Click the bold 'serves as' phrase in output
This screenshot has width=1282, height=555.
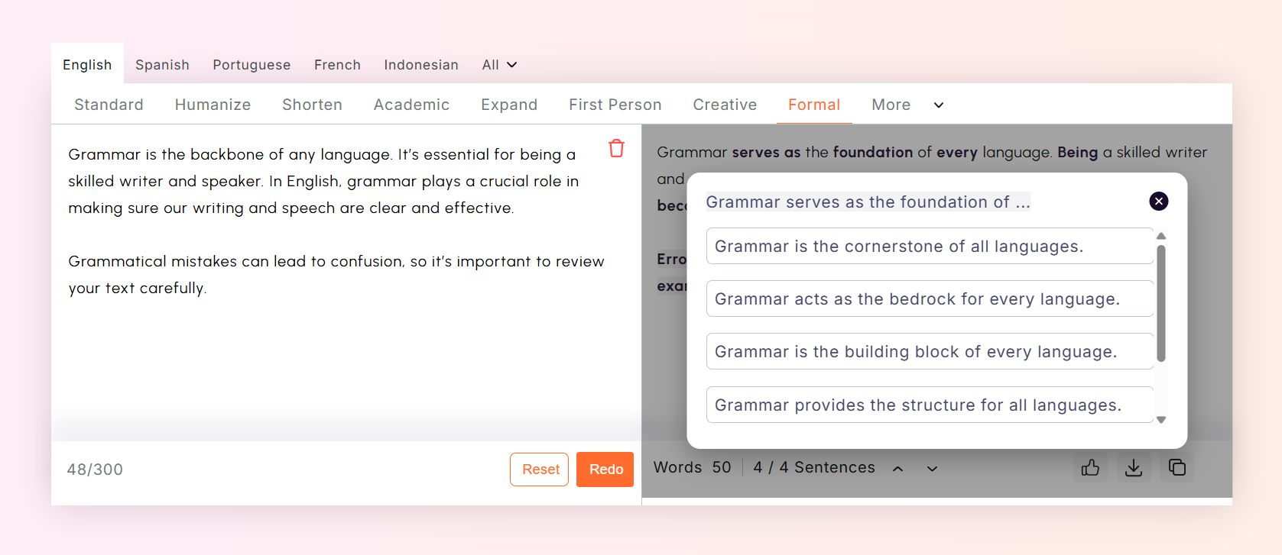tap(766, 152)
